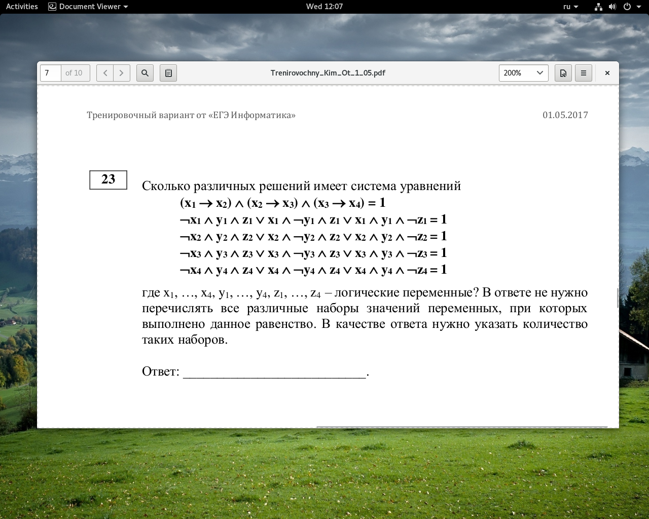This screenshot has width=649, height=519.
Task: Open the Activities overview
Action: (22, 7)
